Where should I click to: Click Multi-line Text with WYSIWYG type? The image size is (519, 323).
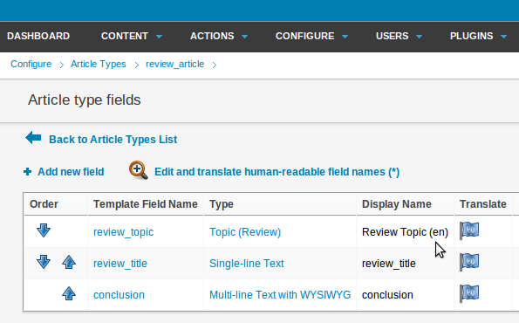280,295
